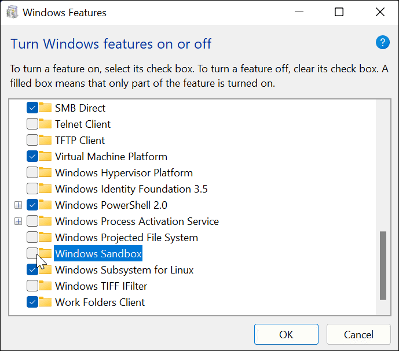Click the SMB Direct folder icon
Viewport: 399px width, 351px height.
tap(46, 108)
